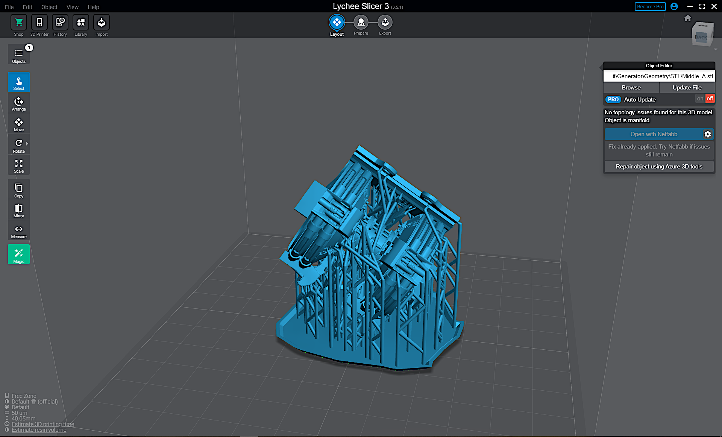Switch Auto Update to off
The height and width of the screenshot is (437, 722).
[710, 99]
